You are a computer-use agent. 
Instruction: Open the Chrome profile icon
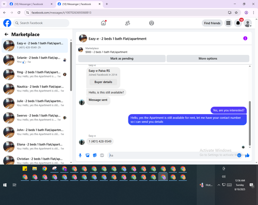coord(246,12)
